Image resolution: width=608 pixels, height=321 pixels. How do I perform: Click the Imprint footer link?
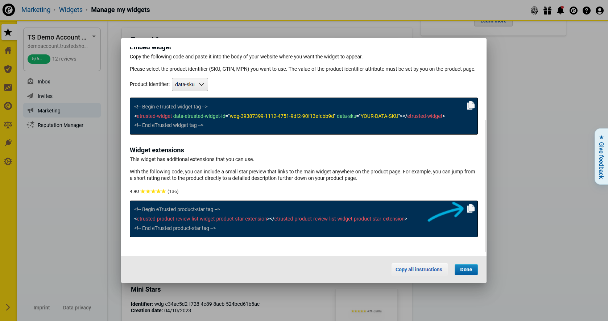(x=42, y=308)
